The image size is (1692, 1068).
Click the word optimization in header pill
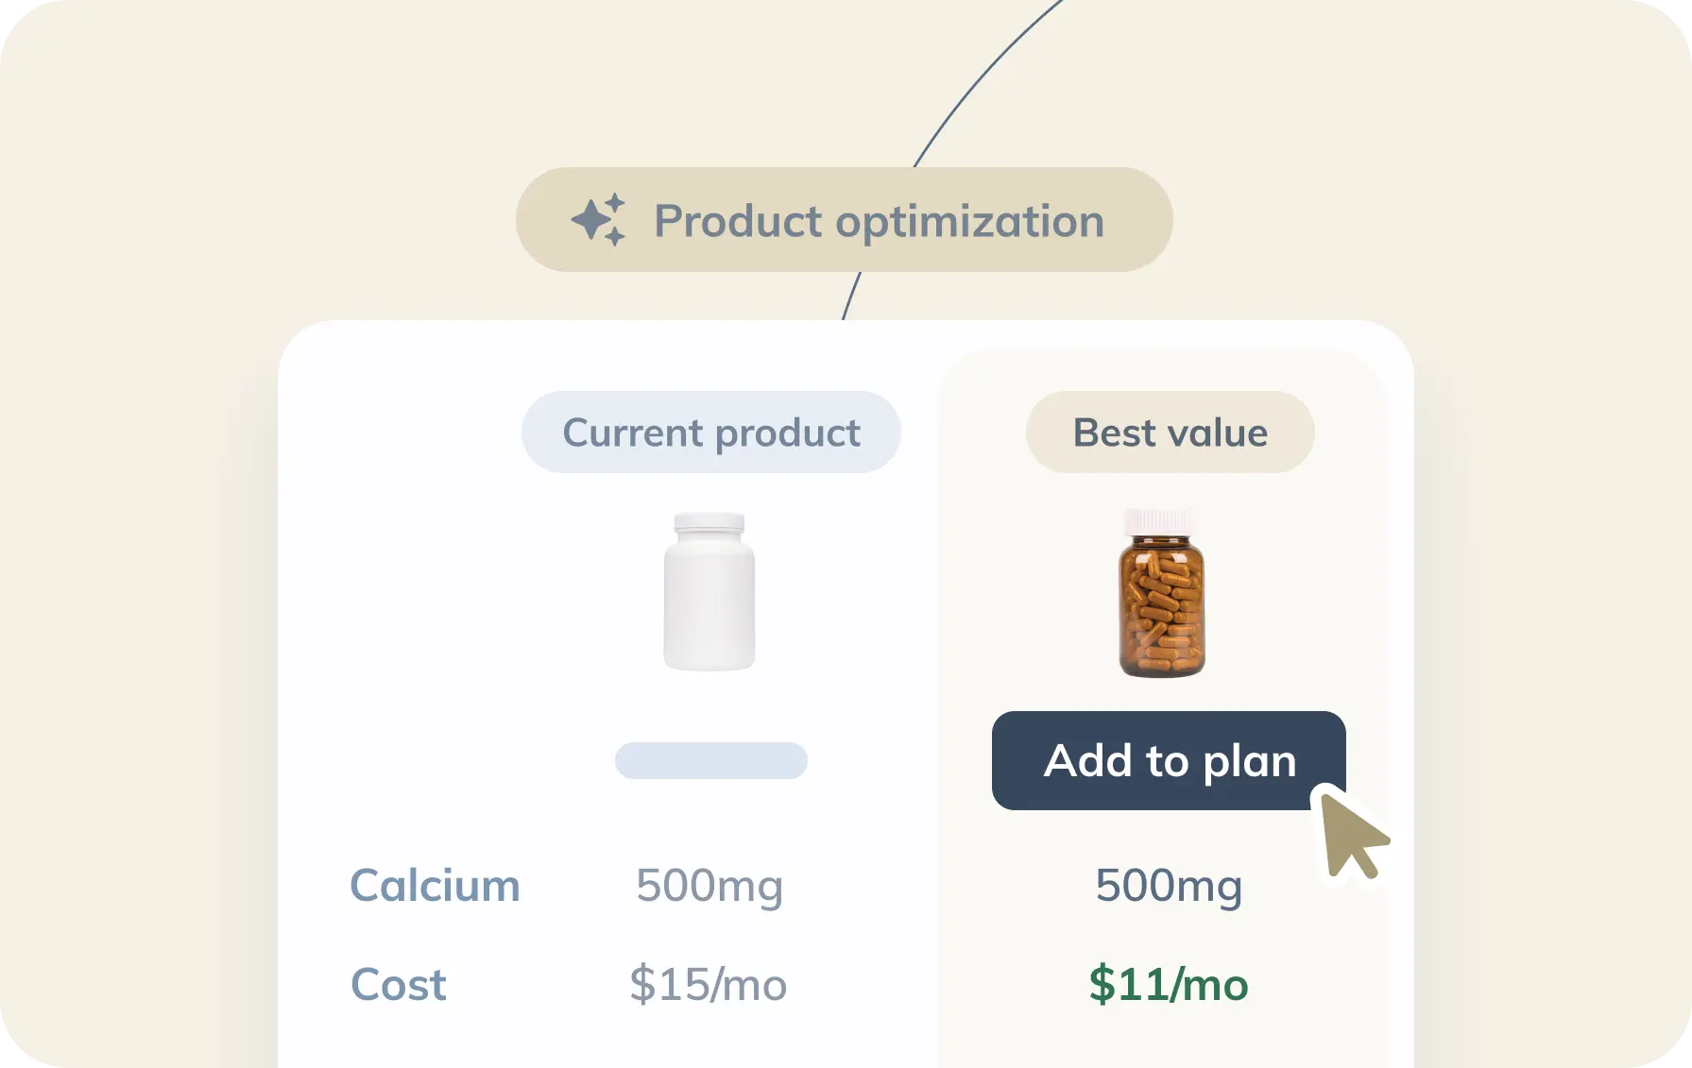[969, 222]
